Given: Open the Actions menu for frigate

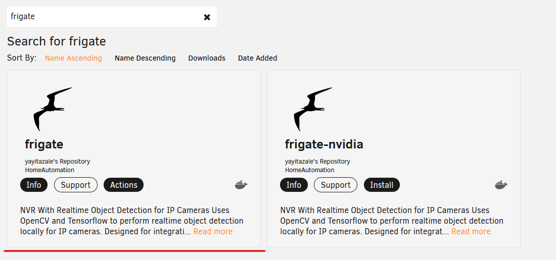Looking at the screenshot, I should click(x=123, y=185).
